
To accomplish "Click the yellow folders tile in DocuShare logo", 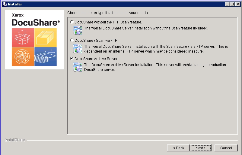I will click(46, 38).
